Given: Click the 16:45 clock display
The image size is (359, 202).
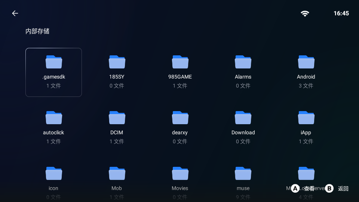Looking at the screenshot, I should click(x=341, y=13).
